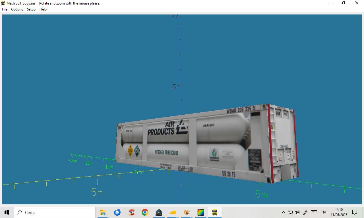Open File Explorer from the taskbar

click(x=103, y=212)
